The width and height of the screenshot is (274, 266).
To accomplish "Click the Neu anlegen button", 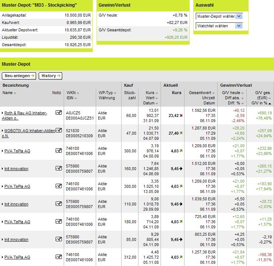I will click(x=19, y=76).
